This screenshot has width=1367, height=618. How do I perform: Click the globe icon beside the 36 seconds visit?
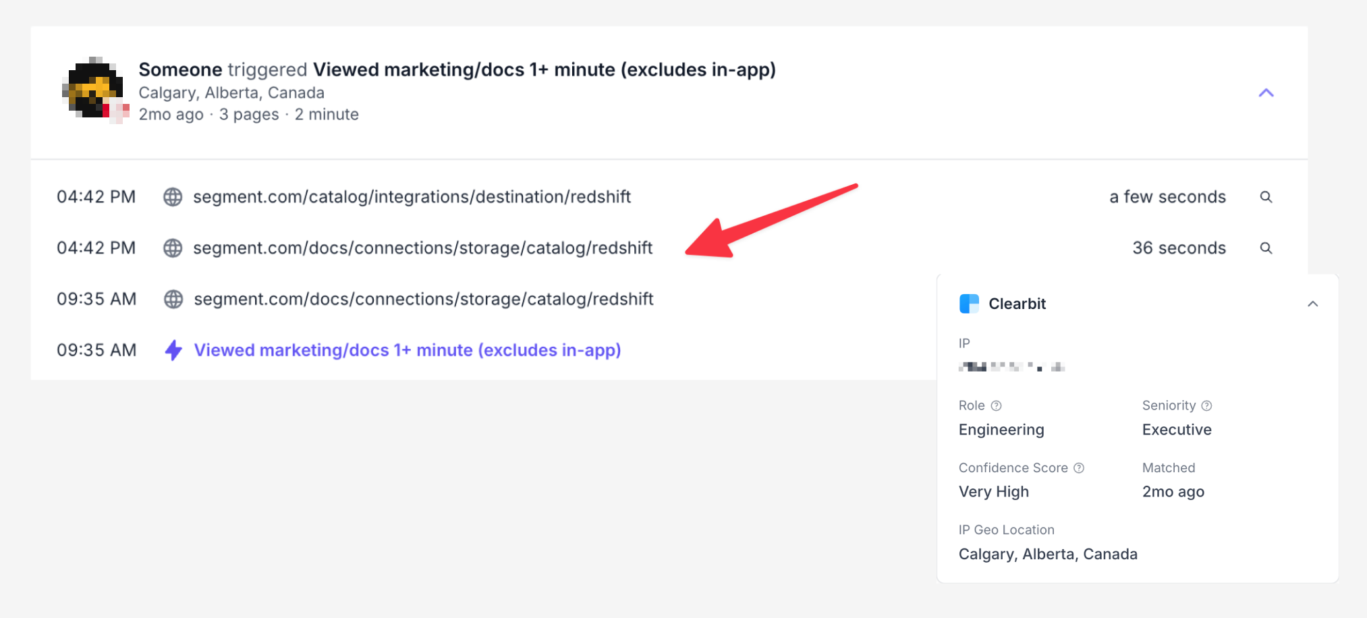point(173,248)
